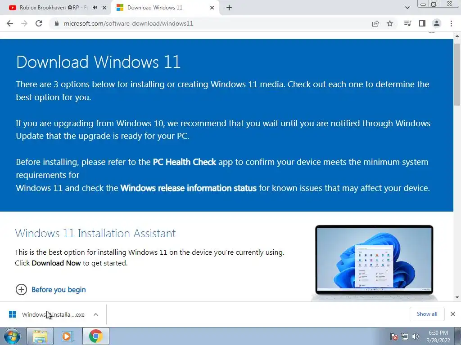The height and width of the screenshot is (345, 461).
Task: Open the tab search dropdown arrow
Action: 407,8
